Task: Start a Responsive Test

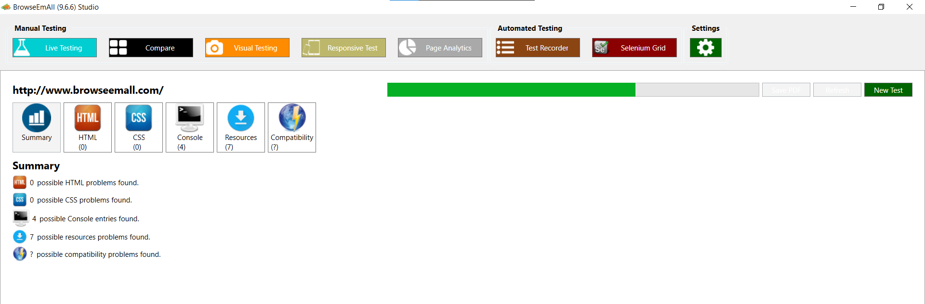Action: coord(344,48)
